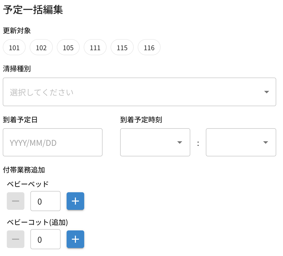Click the ベビーベッド quantity field
Image resolution: width=283 pixels, height=256 pixels.
pyautogui.click(x=45, y=201)
